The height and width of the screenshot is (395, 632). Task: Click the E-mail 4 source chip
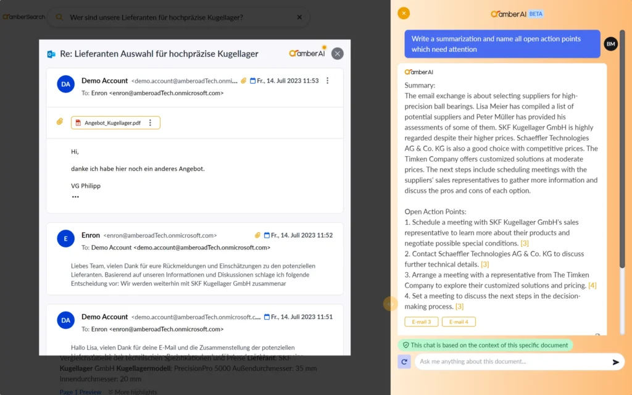coord(459,322)
